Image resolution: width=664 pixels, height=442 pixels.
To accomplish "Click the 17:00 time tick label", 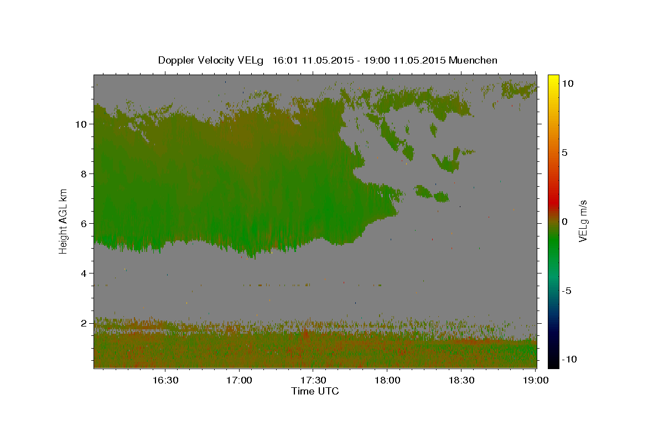I will [239, 380].
